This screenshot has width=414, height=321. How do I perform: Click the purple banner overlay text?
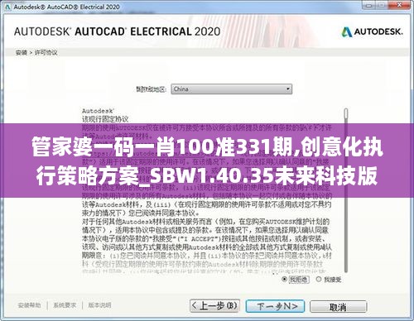click(207, 161)
